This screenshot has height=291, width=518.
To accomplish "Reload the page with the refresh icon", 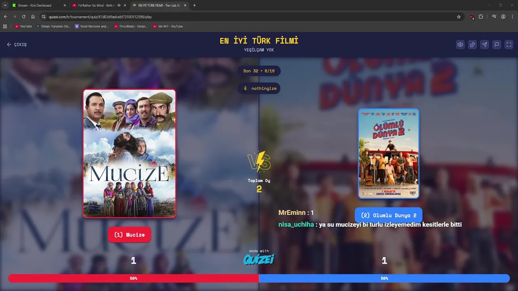I will [24, 17].
